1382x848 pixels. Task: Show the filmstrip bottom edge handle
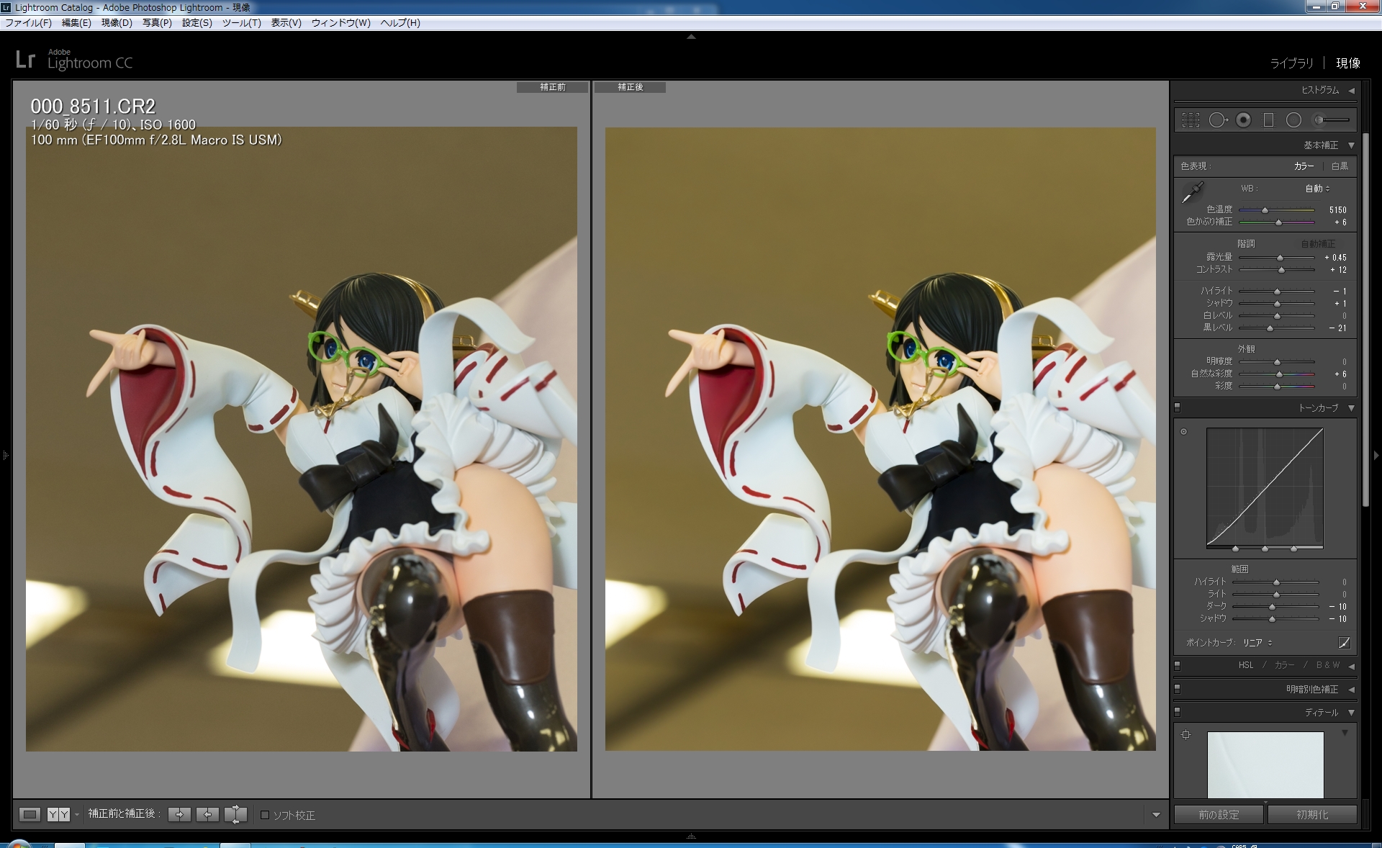tap(691, 836)
